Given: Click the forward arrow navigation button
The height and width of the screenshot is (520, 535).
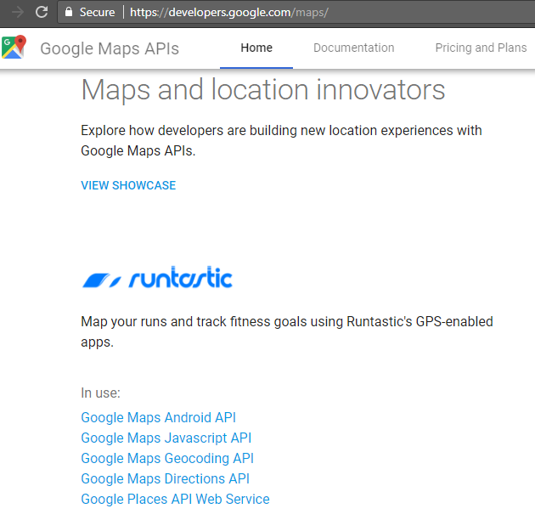Looking at the screenshot, I should (x=17, y=12).
